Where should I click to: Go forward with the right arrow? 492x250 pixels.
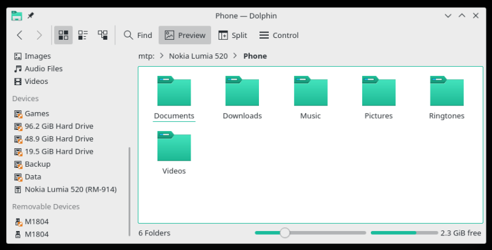(39, 35)
